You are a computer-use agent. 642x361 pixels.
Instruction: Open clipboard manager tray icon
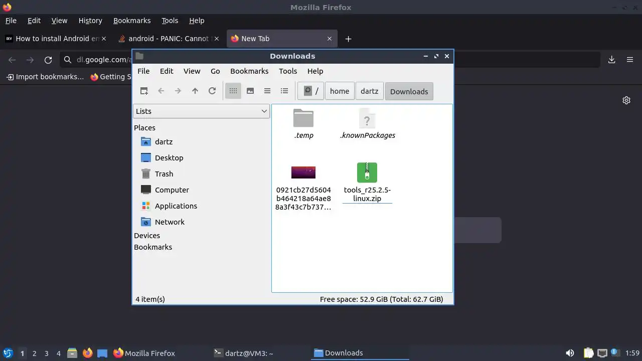tap(588, 353)
